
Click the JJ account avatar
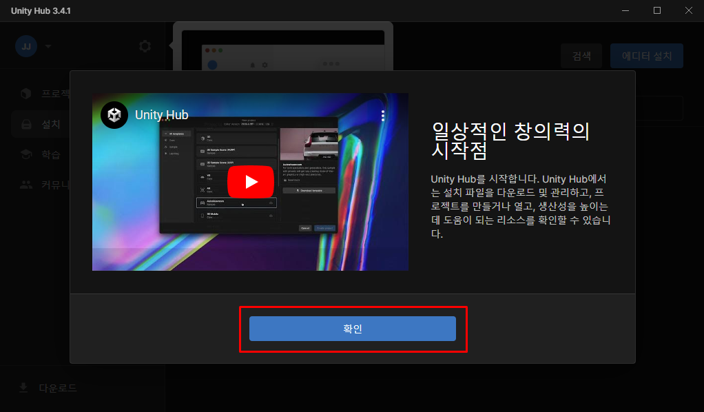click(x=26, y=46)
